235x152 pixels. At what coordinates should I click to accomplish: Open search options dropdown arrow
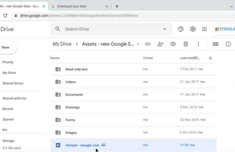pos(165,29)
